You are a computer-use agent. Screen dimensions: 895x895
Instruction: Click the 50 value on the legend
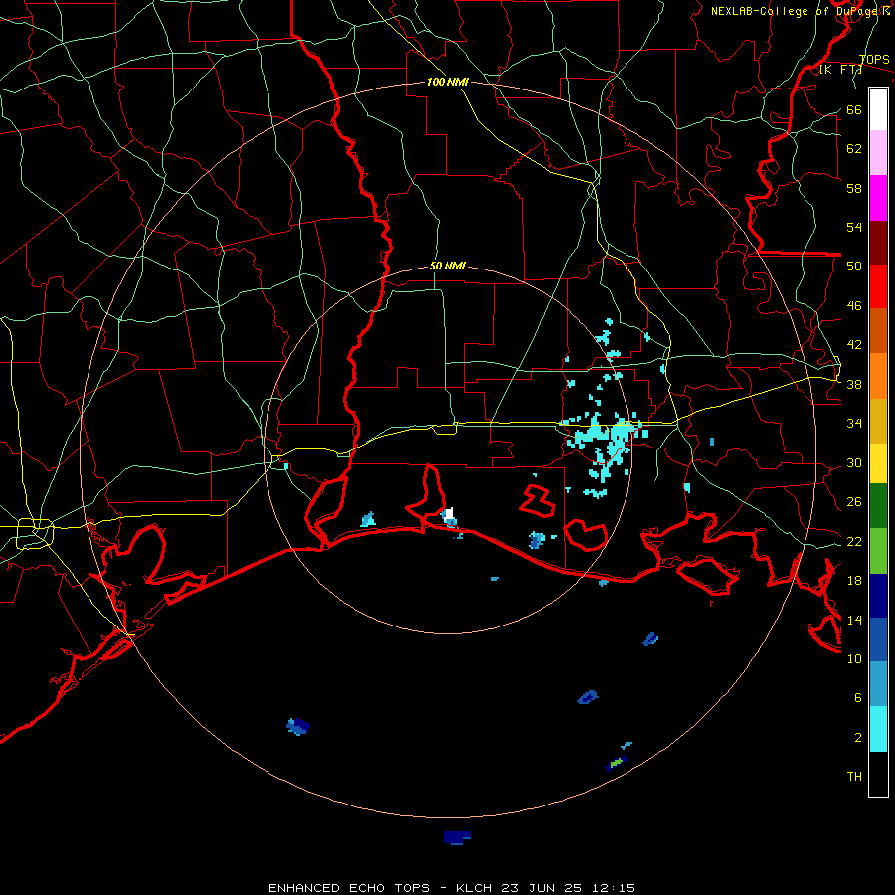click(x=854, y=267)
